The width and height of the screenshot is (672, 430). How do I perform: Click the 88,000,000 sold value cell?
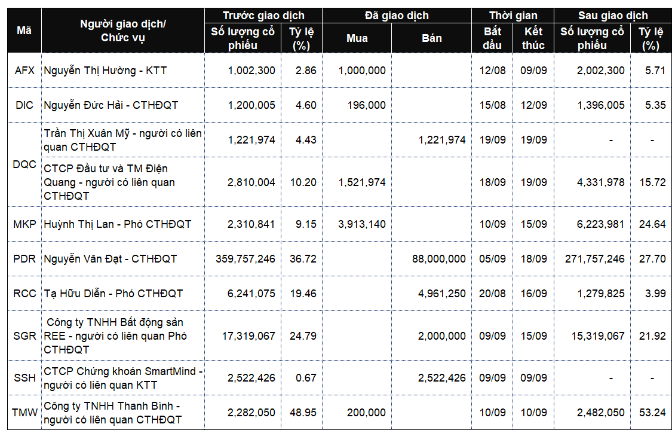tap(438, 259)
